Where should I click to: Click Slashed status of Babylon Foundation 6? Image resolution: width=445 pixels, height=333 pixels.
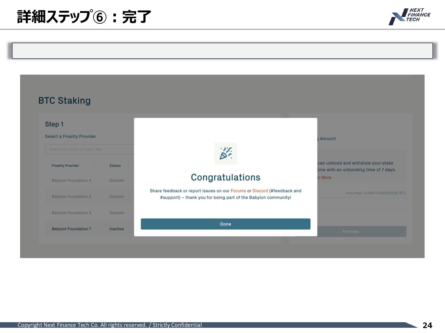117,213
